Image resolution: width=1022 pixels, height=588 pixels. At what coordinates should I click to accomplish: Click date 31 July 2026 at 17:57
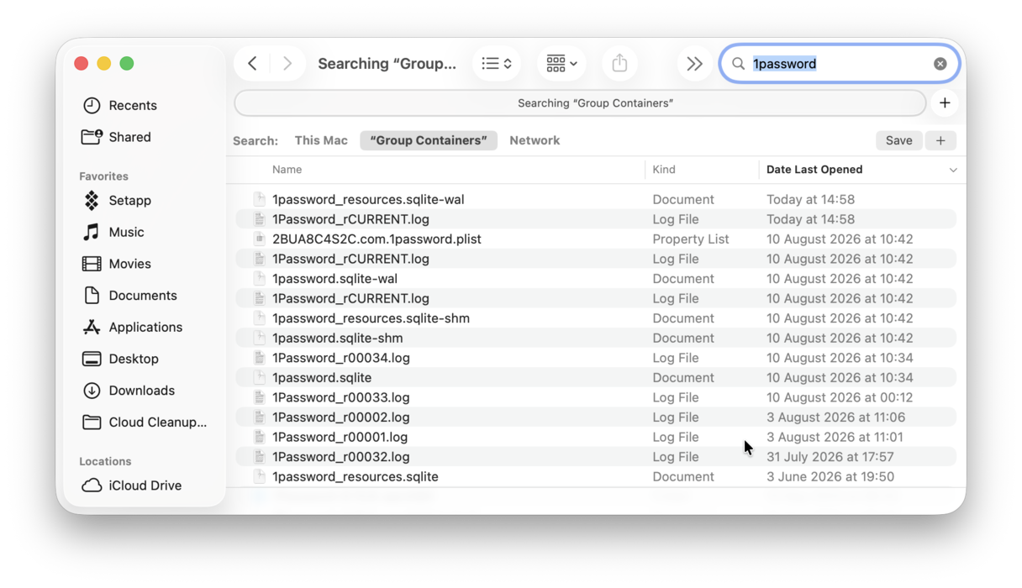tap(830, 457)
